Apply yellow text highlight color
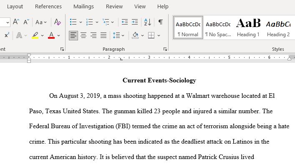Viewport: 295px width, 164px height. [35, 35]
